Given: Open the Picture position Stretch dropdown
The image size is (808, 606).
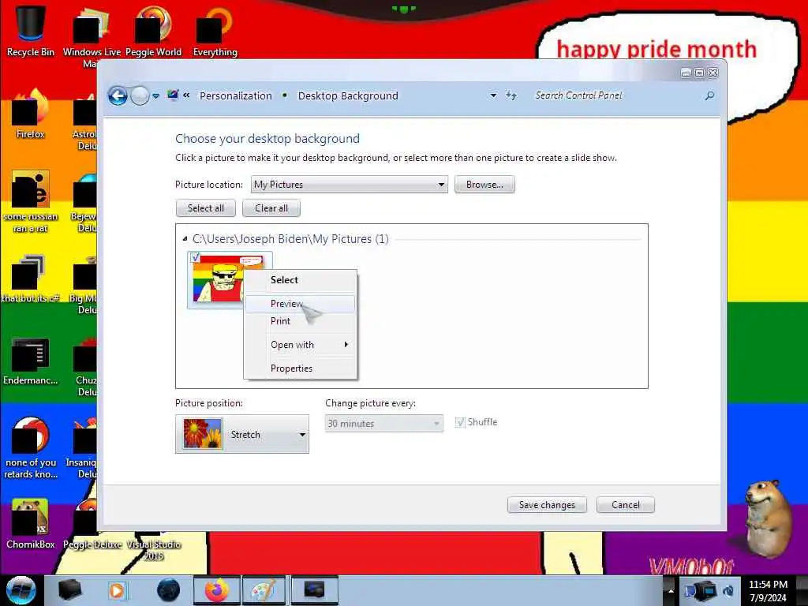Looking at the screenshot, I should point(242,435).
